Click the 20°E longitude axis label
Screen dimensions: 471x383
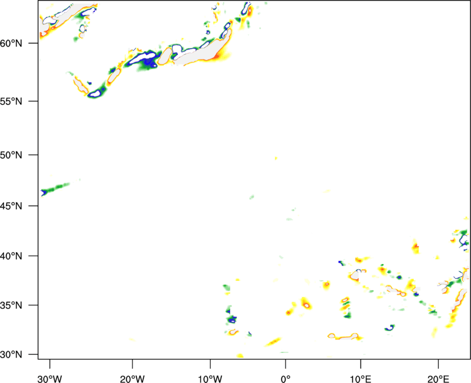click(438, 379)
